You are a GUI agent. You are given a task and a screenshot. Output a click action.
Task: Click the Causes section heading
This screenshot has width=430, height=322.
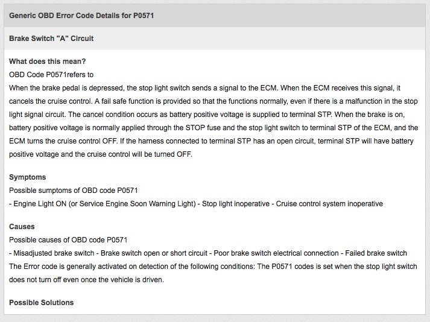(x=22, y=227)
